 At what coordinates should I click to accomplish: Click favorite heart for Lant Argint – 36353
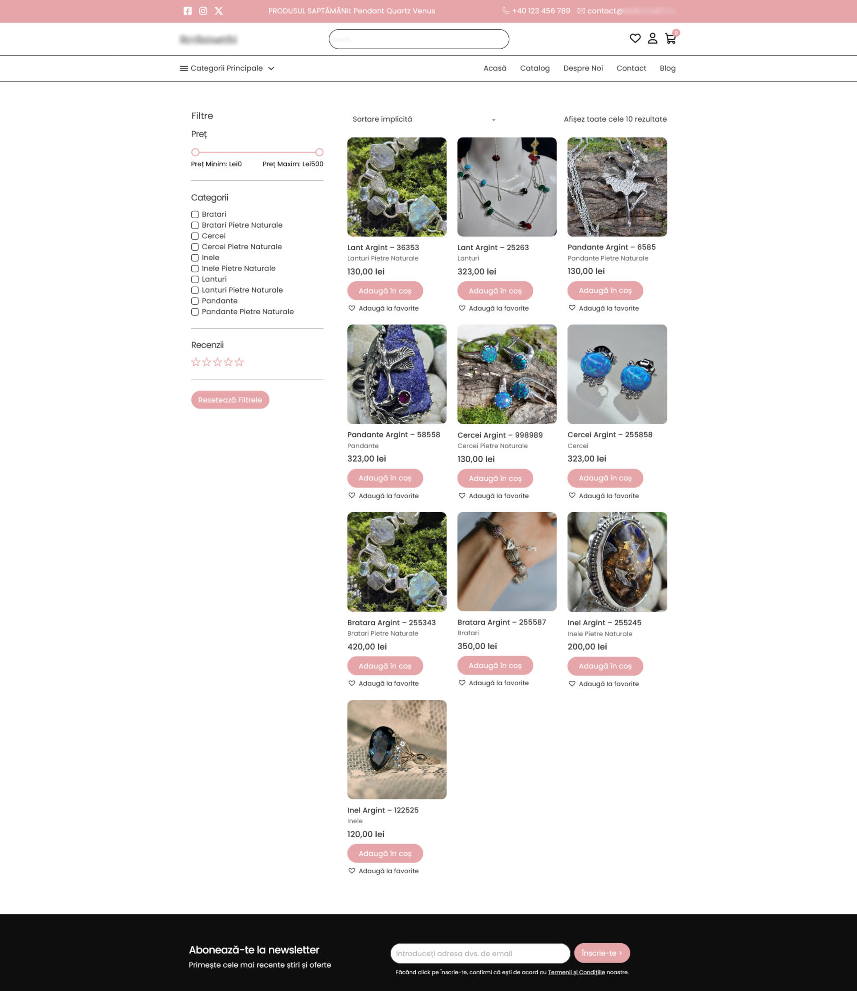352,308
